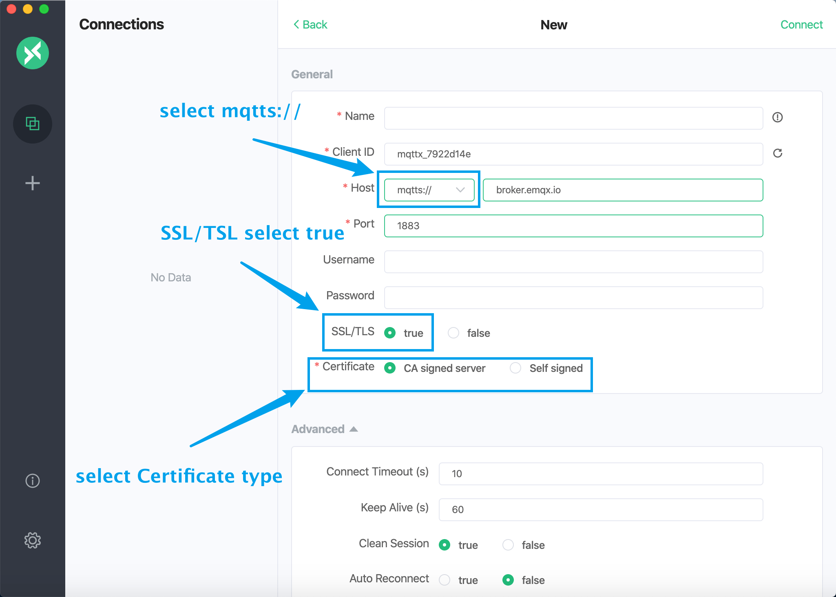Open the Connections panel icon in sidebar
Screen dimensions: 836x597
[x=33, y=124]
